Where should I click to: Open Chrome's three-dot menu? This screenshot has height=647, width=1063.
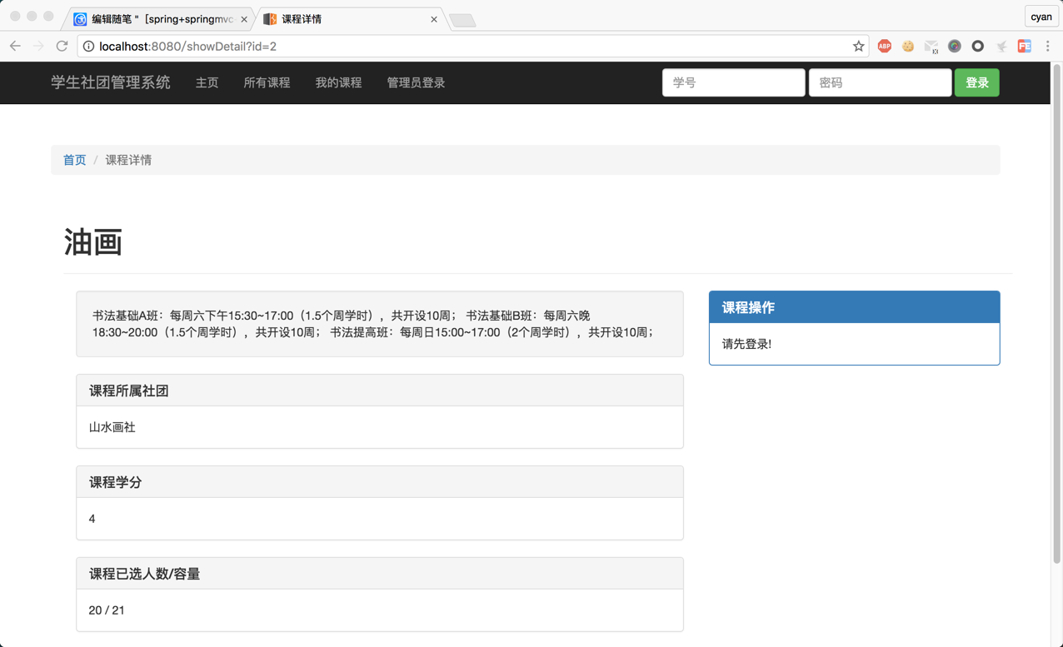point(1048,46)
